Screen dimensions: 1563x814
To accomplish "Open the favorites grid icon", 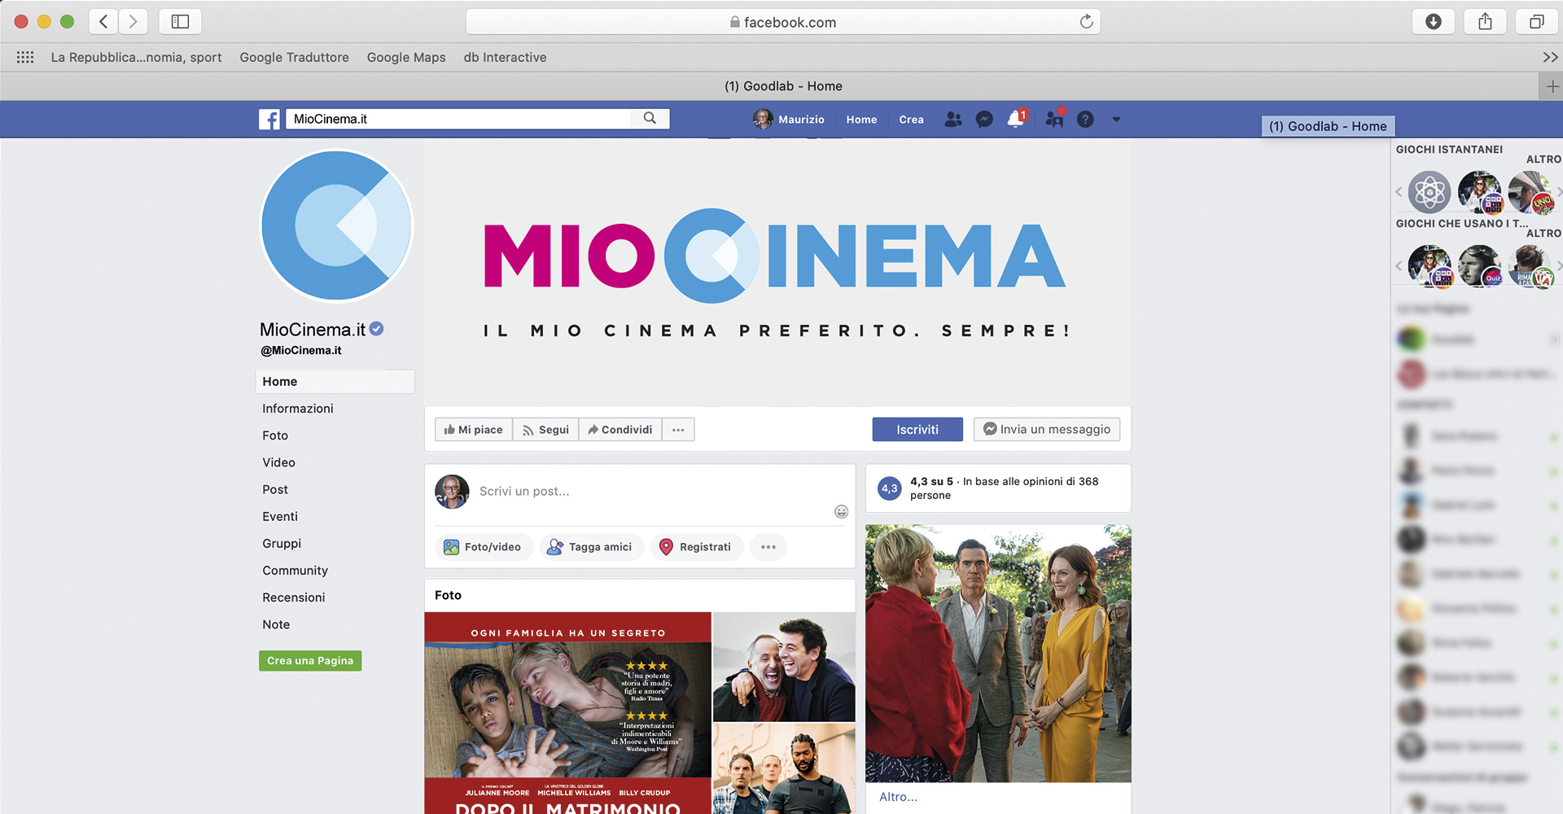I will pyautogui.click(x=25, y=57).
